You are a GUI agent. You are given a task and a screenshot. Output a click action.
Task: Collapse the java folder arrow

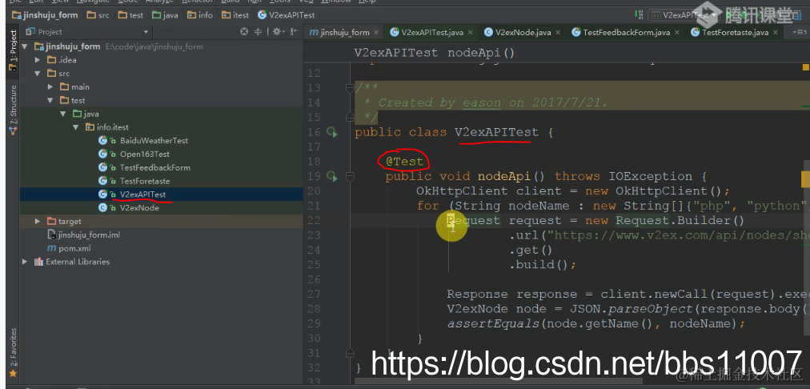click(63, 114)
